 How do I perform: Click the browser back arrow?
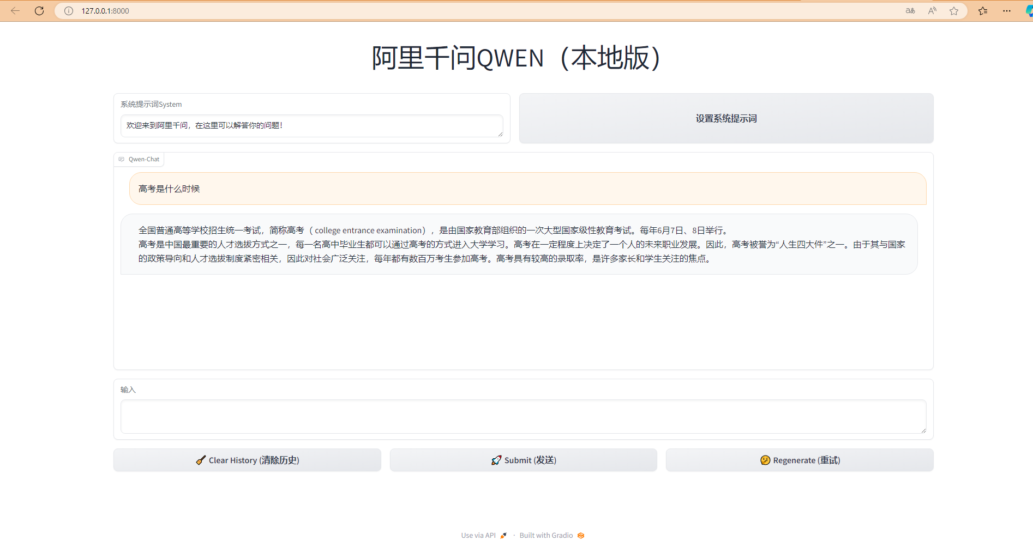(15, 11)
